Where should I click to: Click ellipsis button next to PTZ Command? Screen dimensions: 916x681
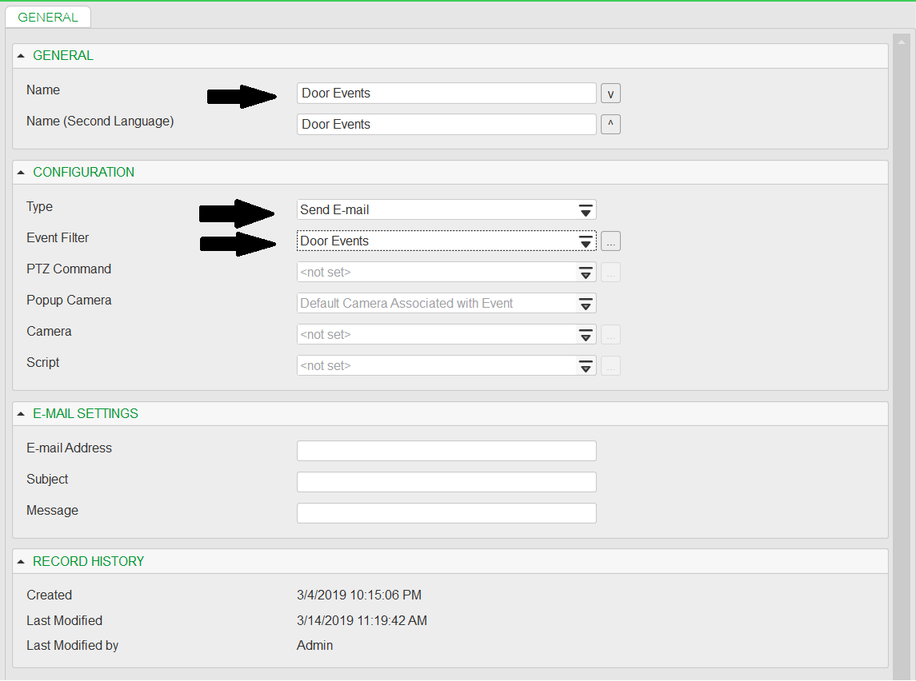[x=610, y=273]
